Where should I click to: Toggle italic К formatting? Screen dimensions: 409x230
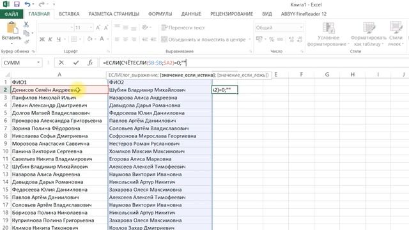[x=50, y=40]
